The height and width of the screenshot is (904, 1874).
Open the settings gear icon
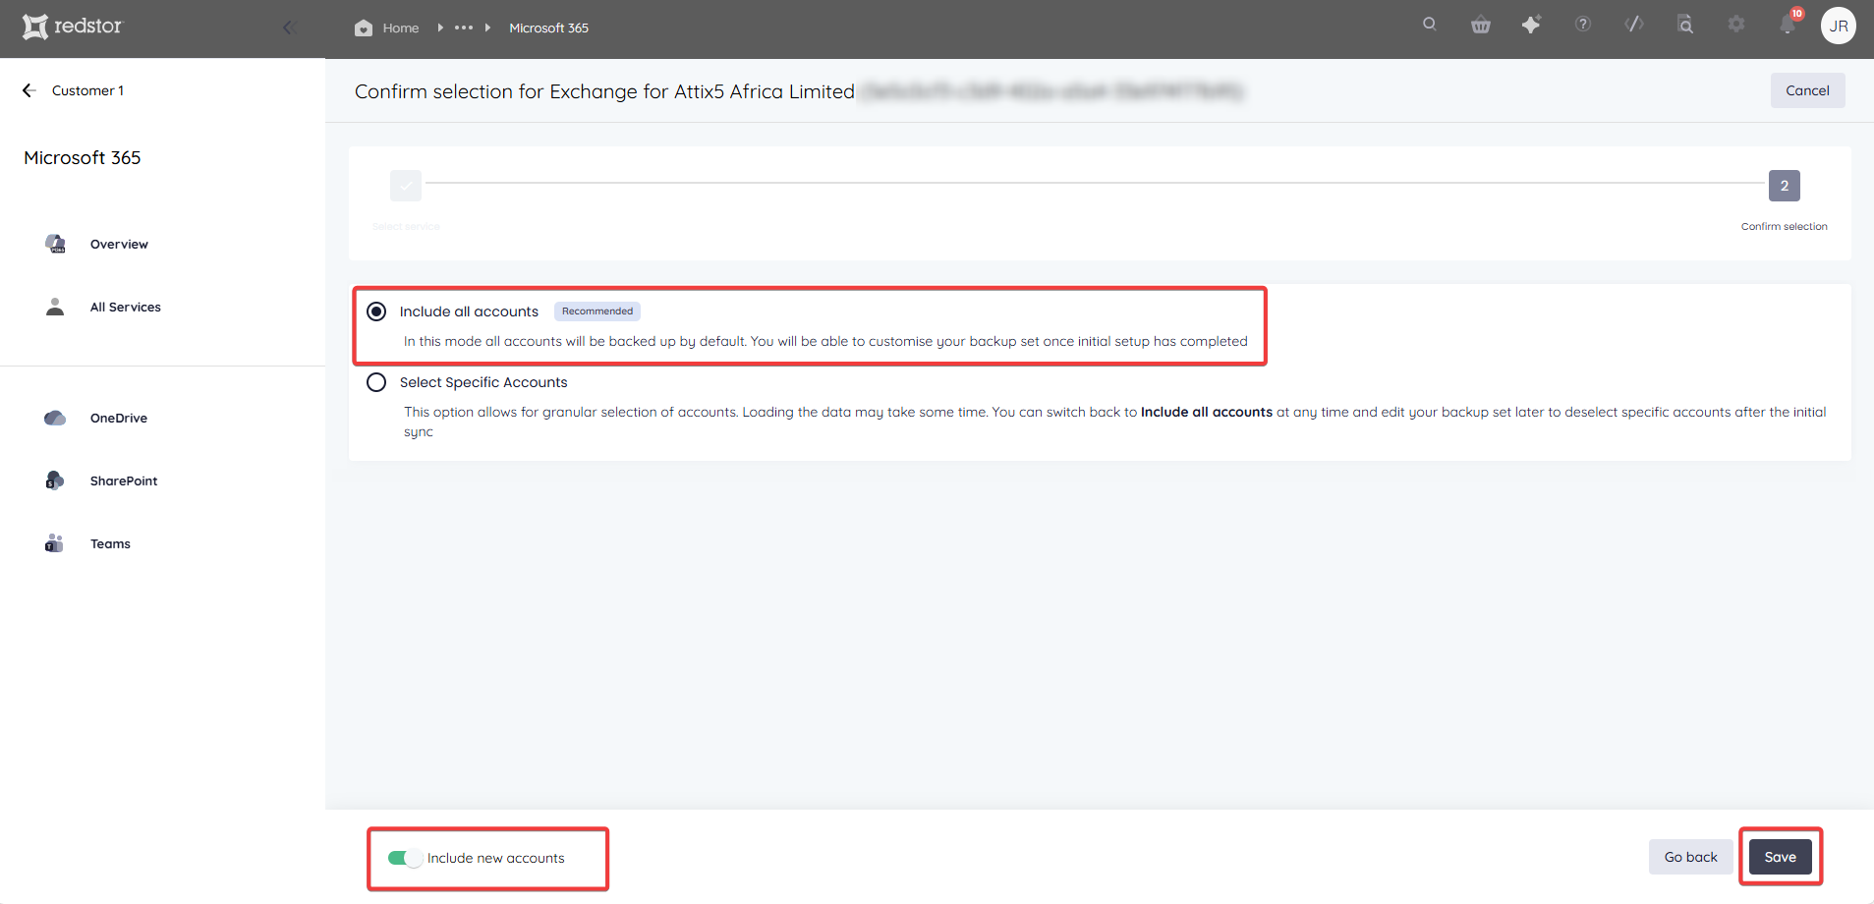pos(1736,25)
